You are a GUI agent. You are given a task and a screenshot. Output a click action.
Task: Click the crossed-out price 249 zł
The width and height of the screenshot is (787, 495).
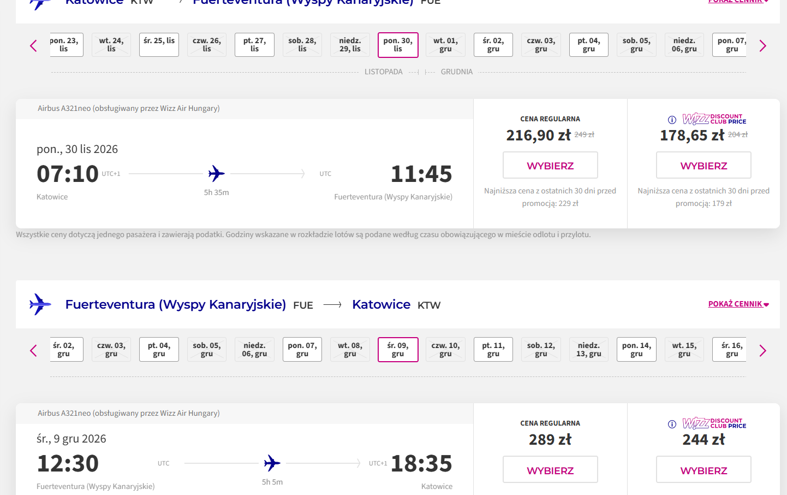click(585, 134)
